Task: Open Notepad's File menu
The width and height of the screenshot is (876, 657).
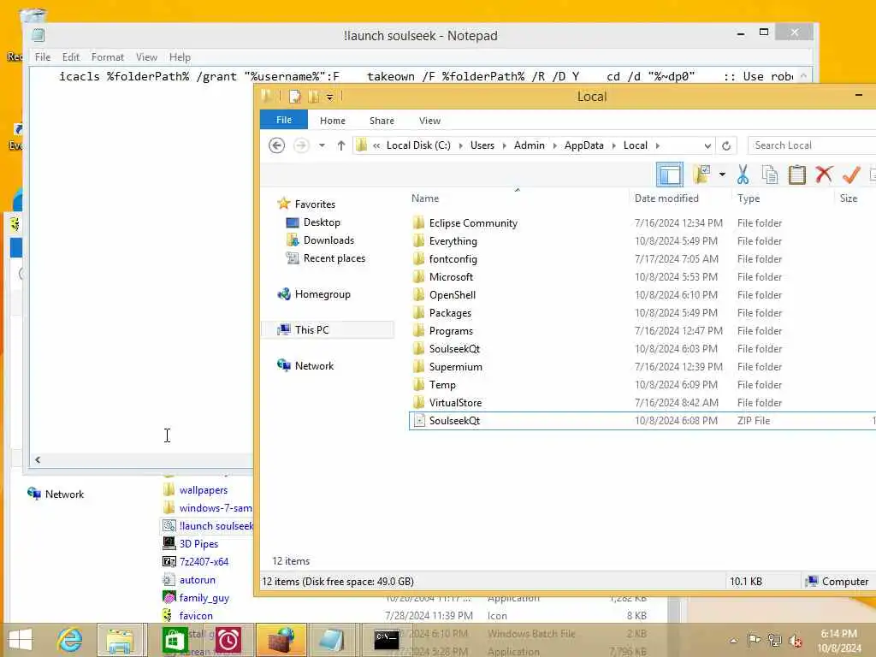Action: tap(43, 57)
